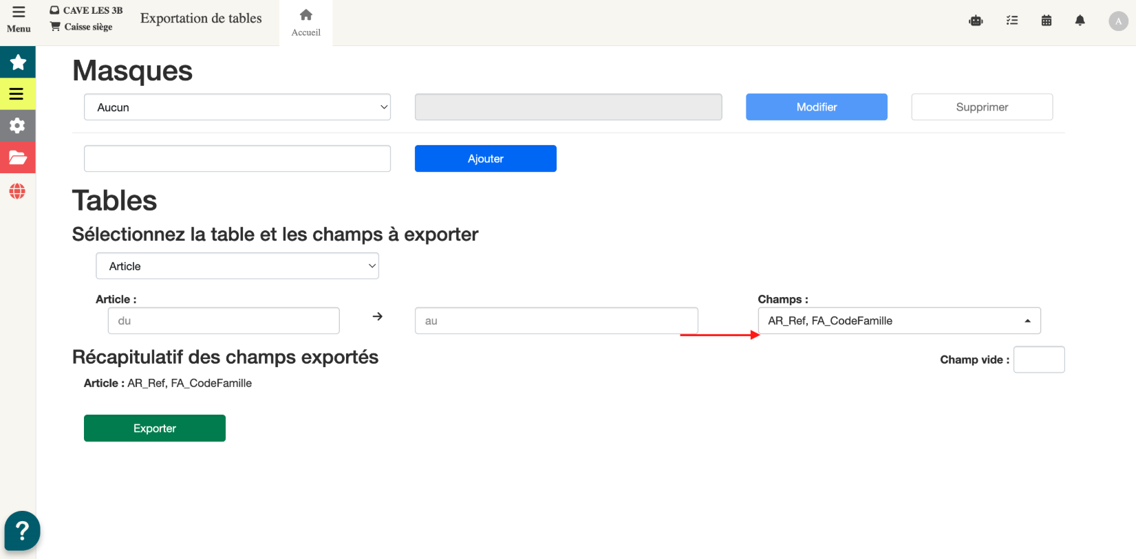Click the globe icon in sidebar
Screen dimensions: 1136x559
(x=18, y=191)
